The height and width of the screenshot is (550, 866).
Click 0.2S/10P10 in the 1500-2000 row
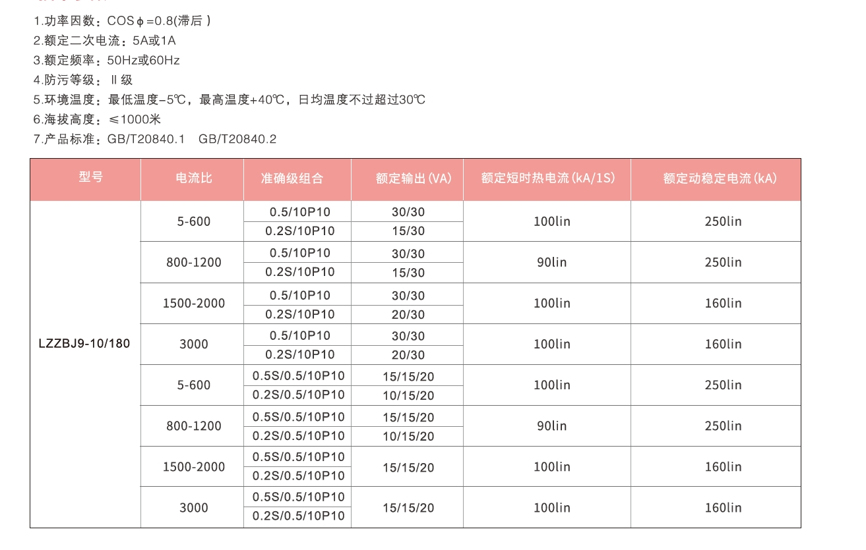(x=300, y=314)
